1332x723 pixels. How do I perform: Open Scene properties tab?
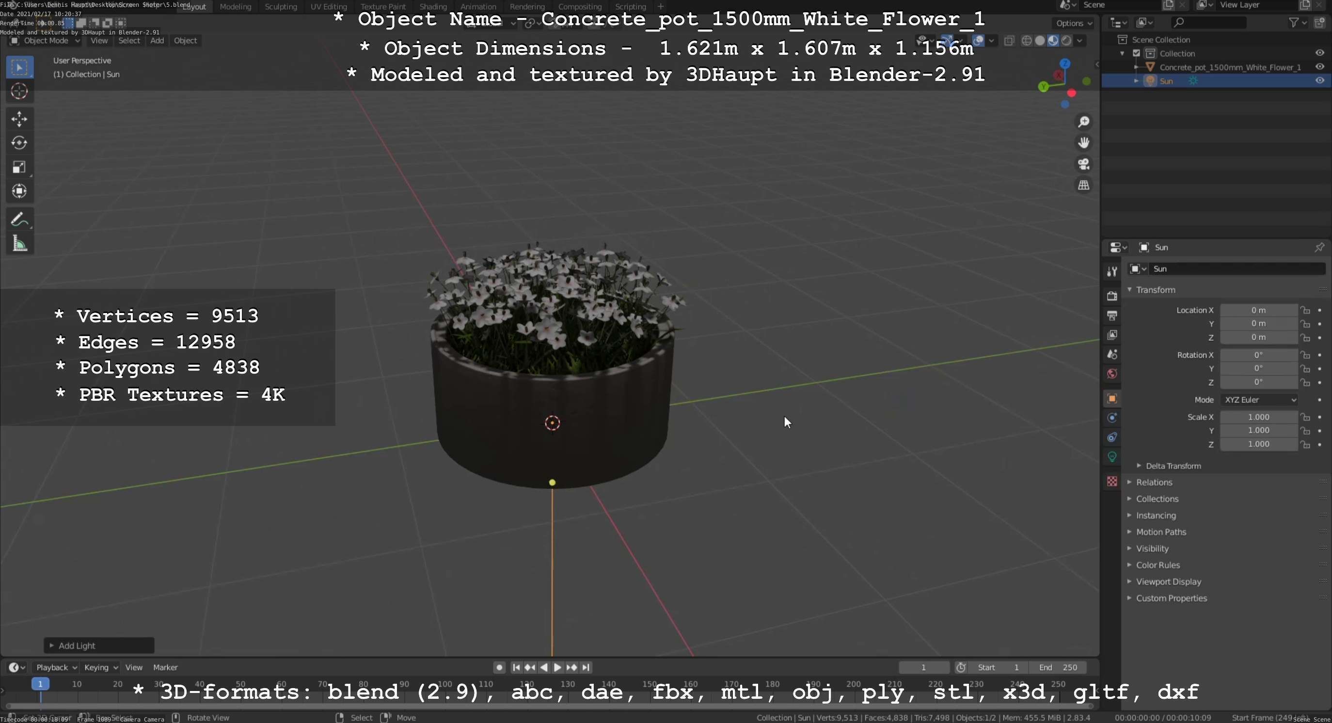pyautogui.click(x=1112, y=355)
